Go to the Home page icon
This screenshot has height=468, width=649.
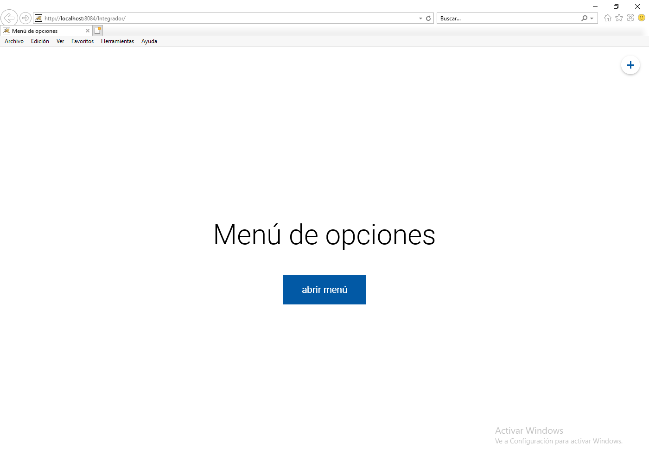coord(608,18)
